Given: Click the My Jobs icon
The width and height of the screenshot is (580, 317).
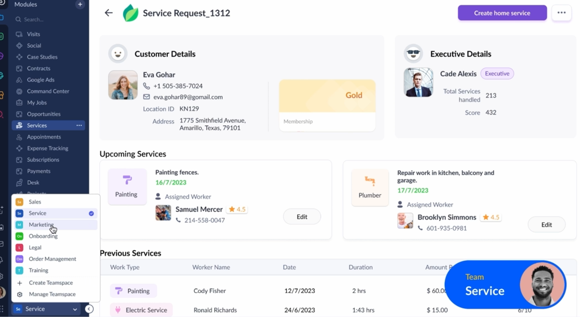Looking at the screenshot, I should (19, 103).
